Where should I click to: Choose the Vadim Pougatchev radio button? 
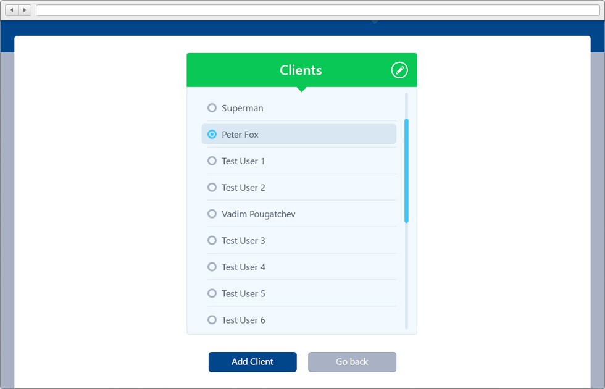coord(212,214)
